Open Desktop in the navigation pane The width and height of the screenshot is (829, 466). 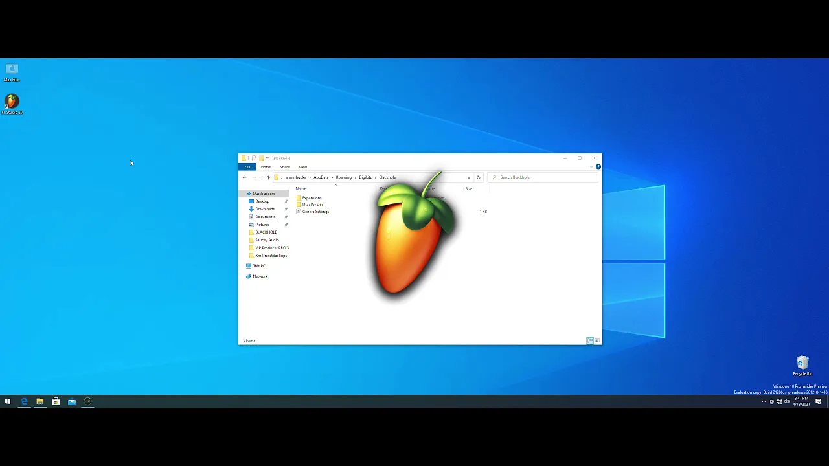[262, 201]
